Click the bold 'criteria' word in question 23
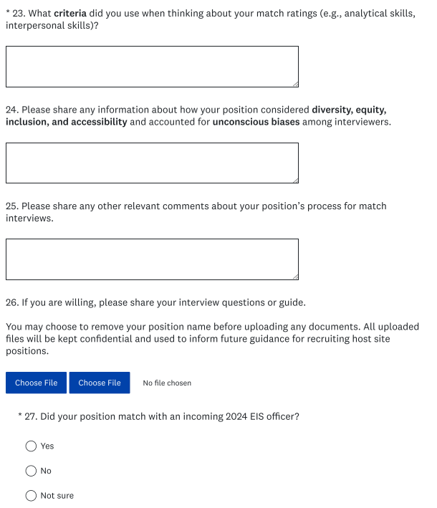 (69, 14)
